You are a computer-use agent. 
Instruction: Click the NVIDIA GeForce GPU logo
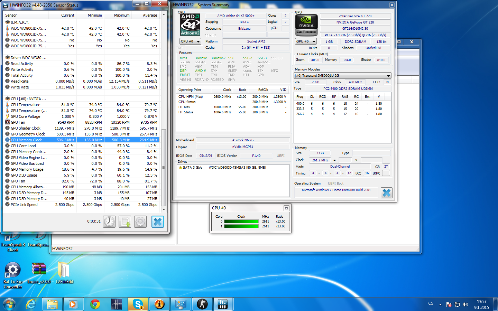pos(306,25)
